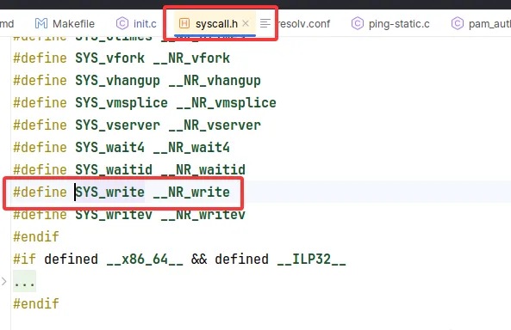Switch to the Makefile tab
Image resolution: width=511 pixels, height=330 pixels.
point(65,23)
